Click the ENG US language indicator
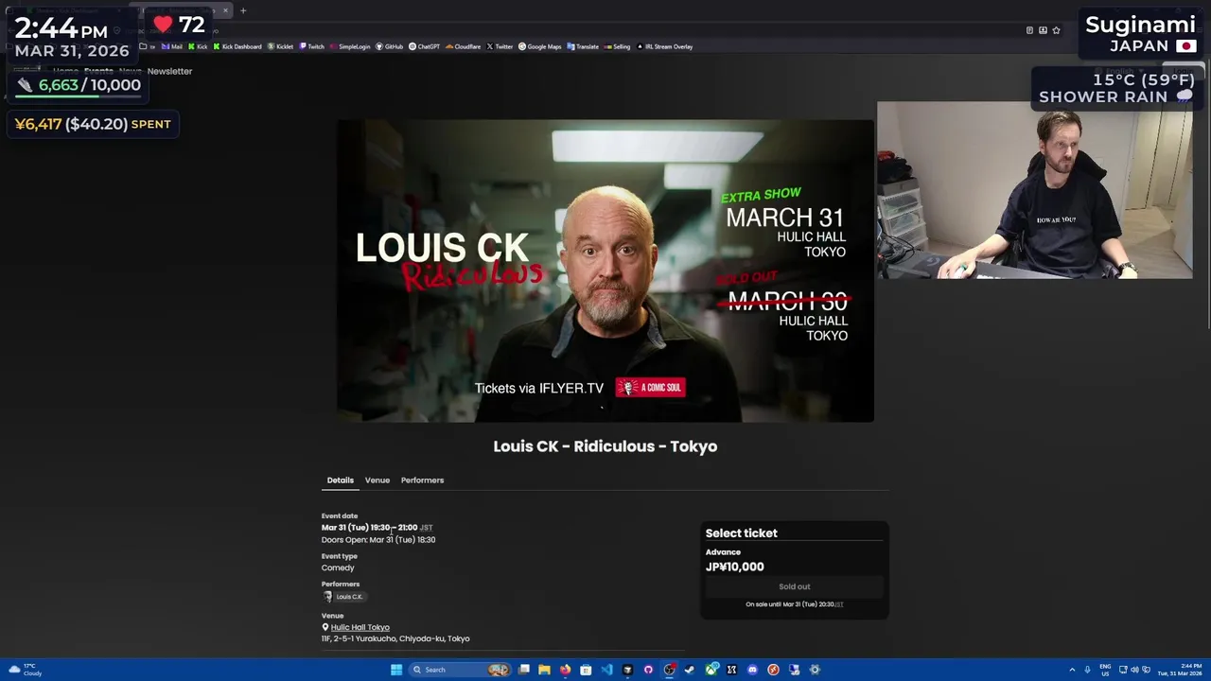Viewport: 1211px width, 681px height. coord(1105,670)
